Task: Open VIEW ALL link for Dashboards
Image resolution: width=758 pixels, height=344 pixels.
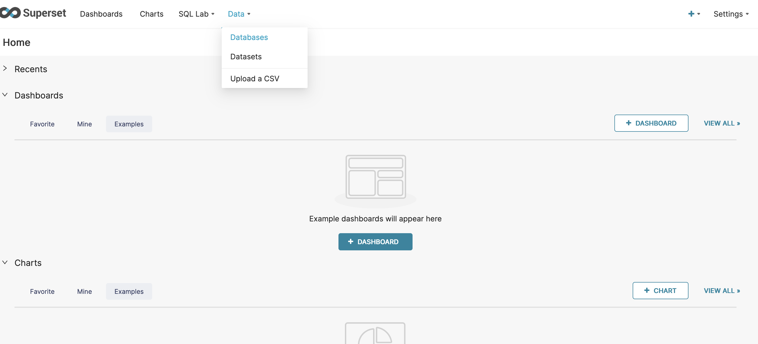Action: [721, 123]
